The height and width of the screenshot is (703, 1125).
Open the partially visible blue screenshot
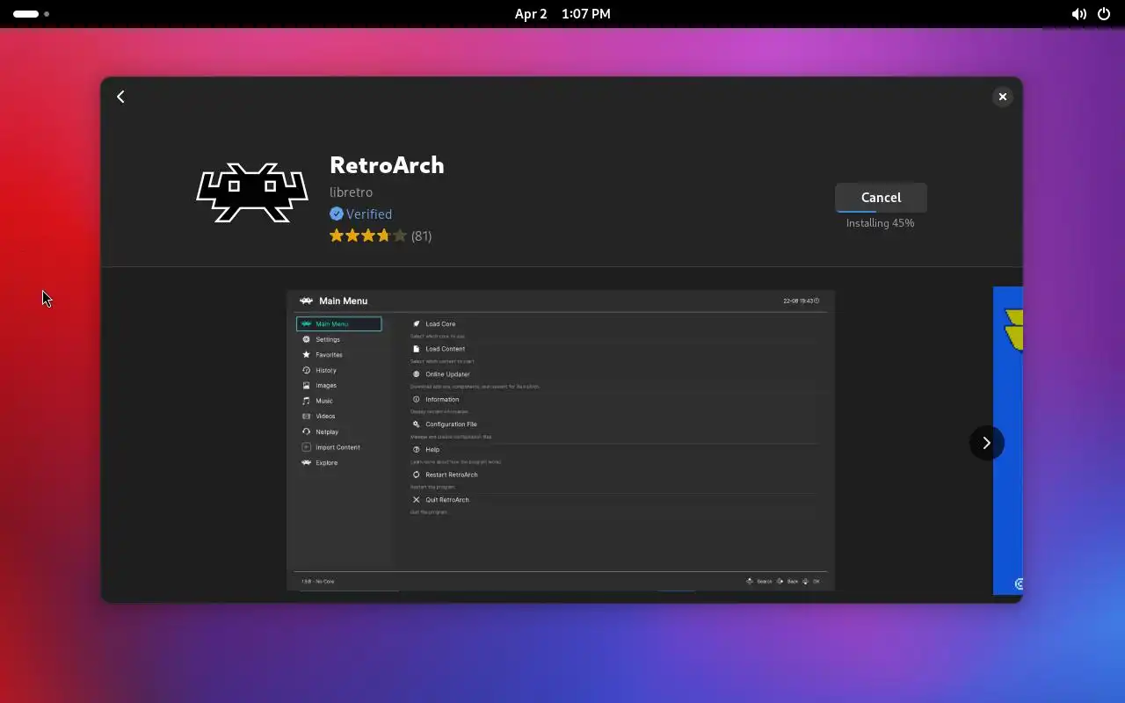1008,440
